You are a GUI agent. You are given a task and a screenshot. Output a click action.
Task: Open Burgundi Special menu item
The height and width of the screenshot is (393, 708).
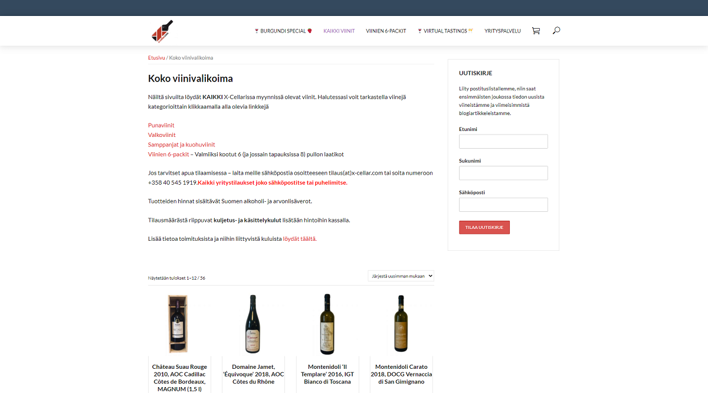coord(283,31)
